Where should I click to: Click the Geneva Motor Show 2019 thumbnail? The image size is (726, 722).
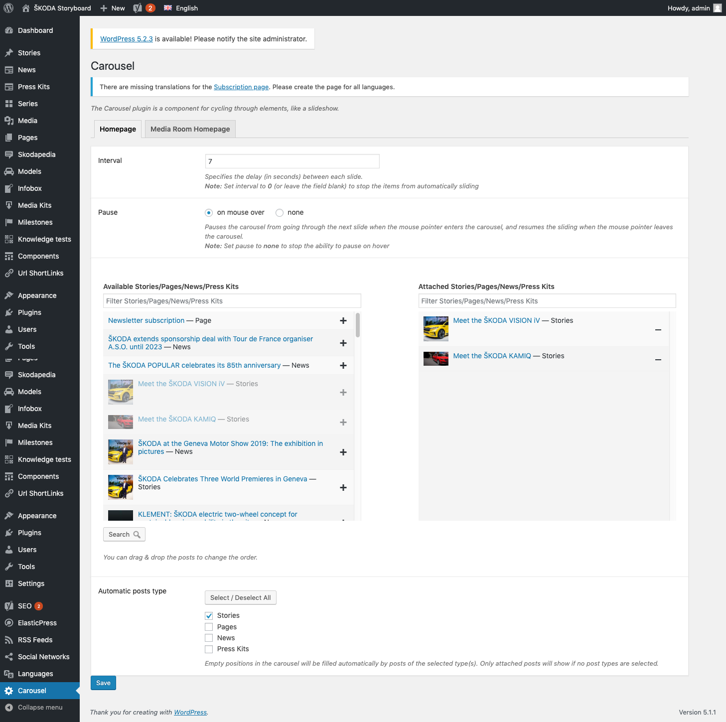(121, 452)
